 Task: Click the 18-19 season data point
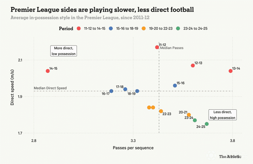point(137,91)
